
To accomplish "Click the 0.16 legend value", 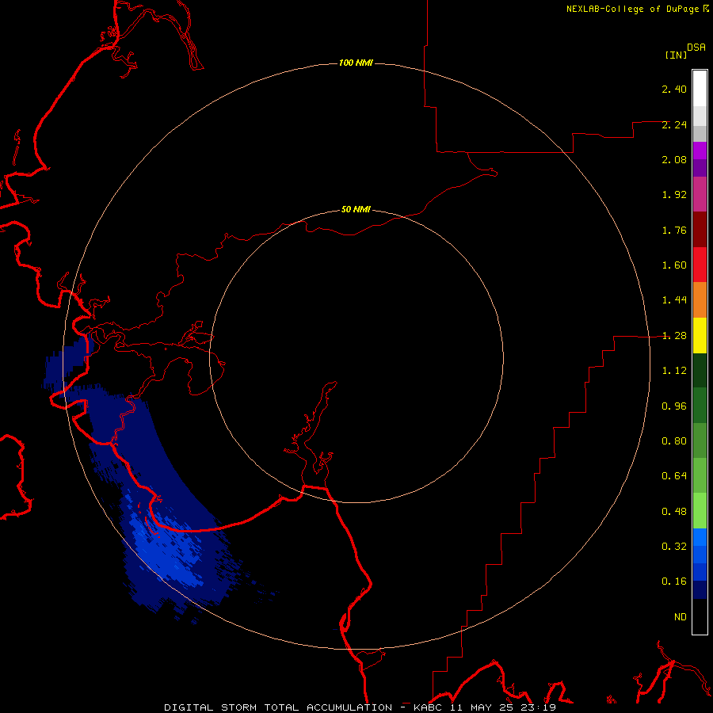I will coord(674,581).
